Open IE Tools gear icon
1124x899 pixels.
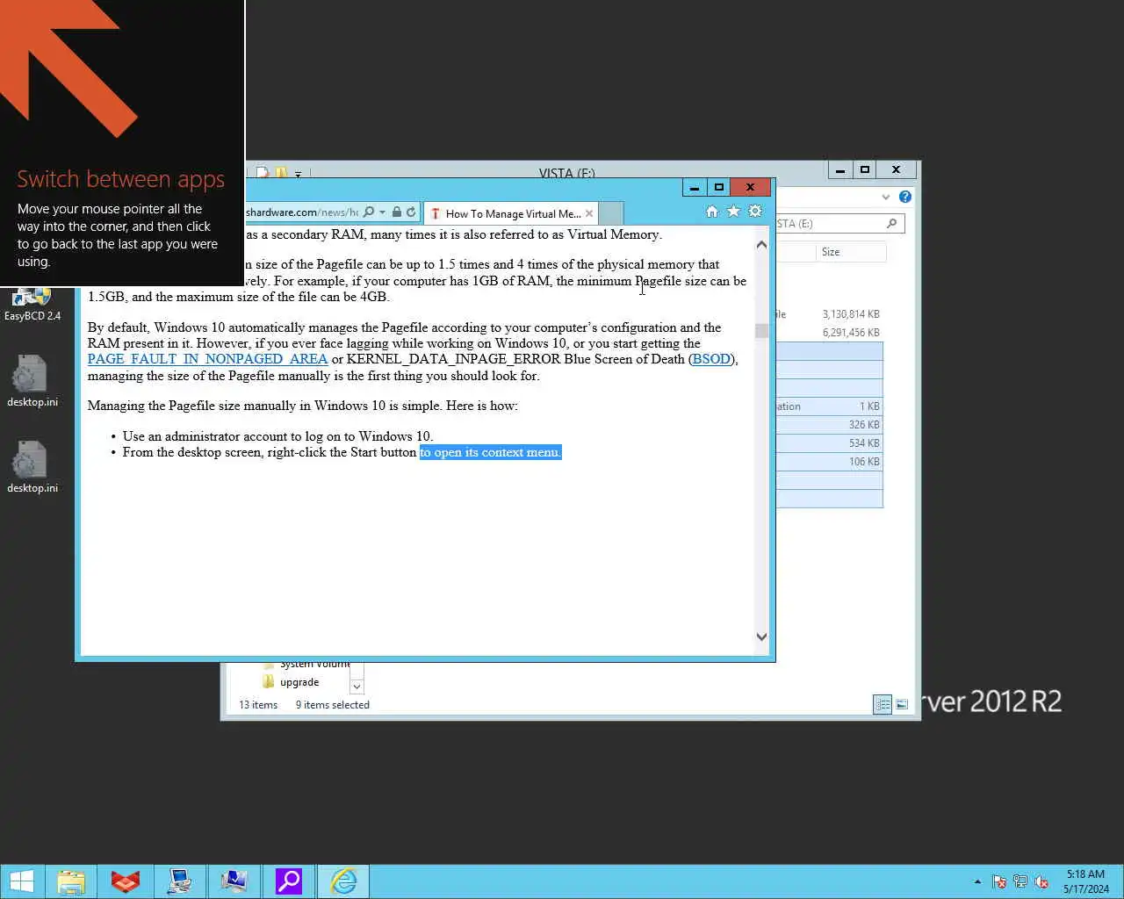[755, 212]
